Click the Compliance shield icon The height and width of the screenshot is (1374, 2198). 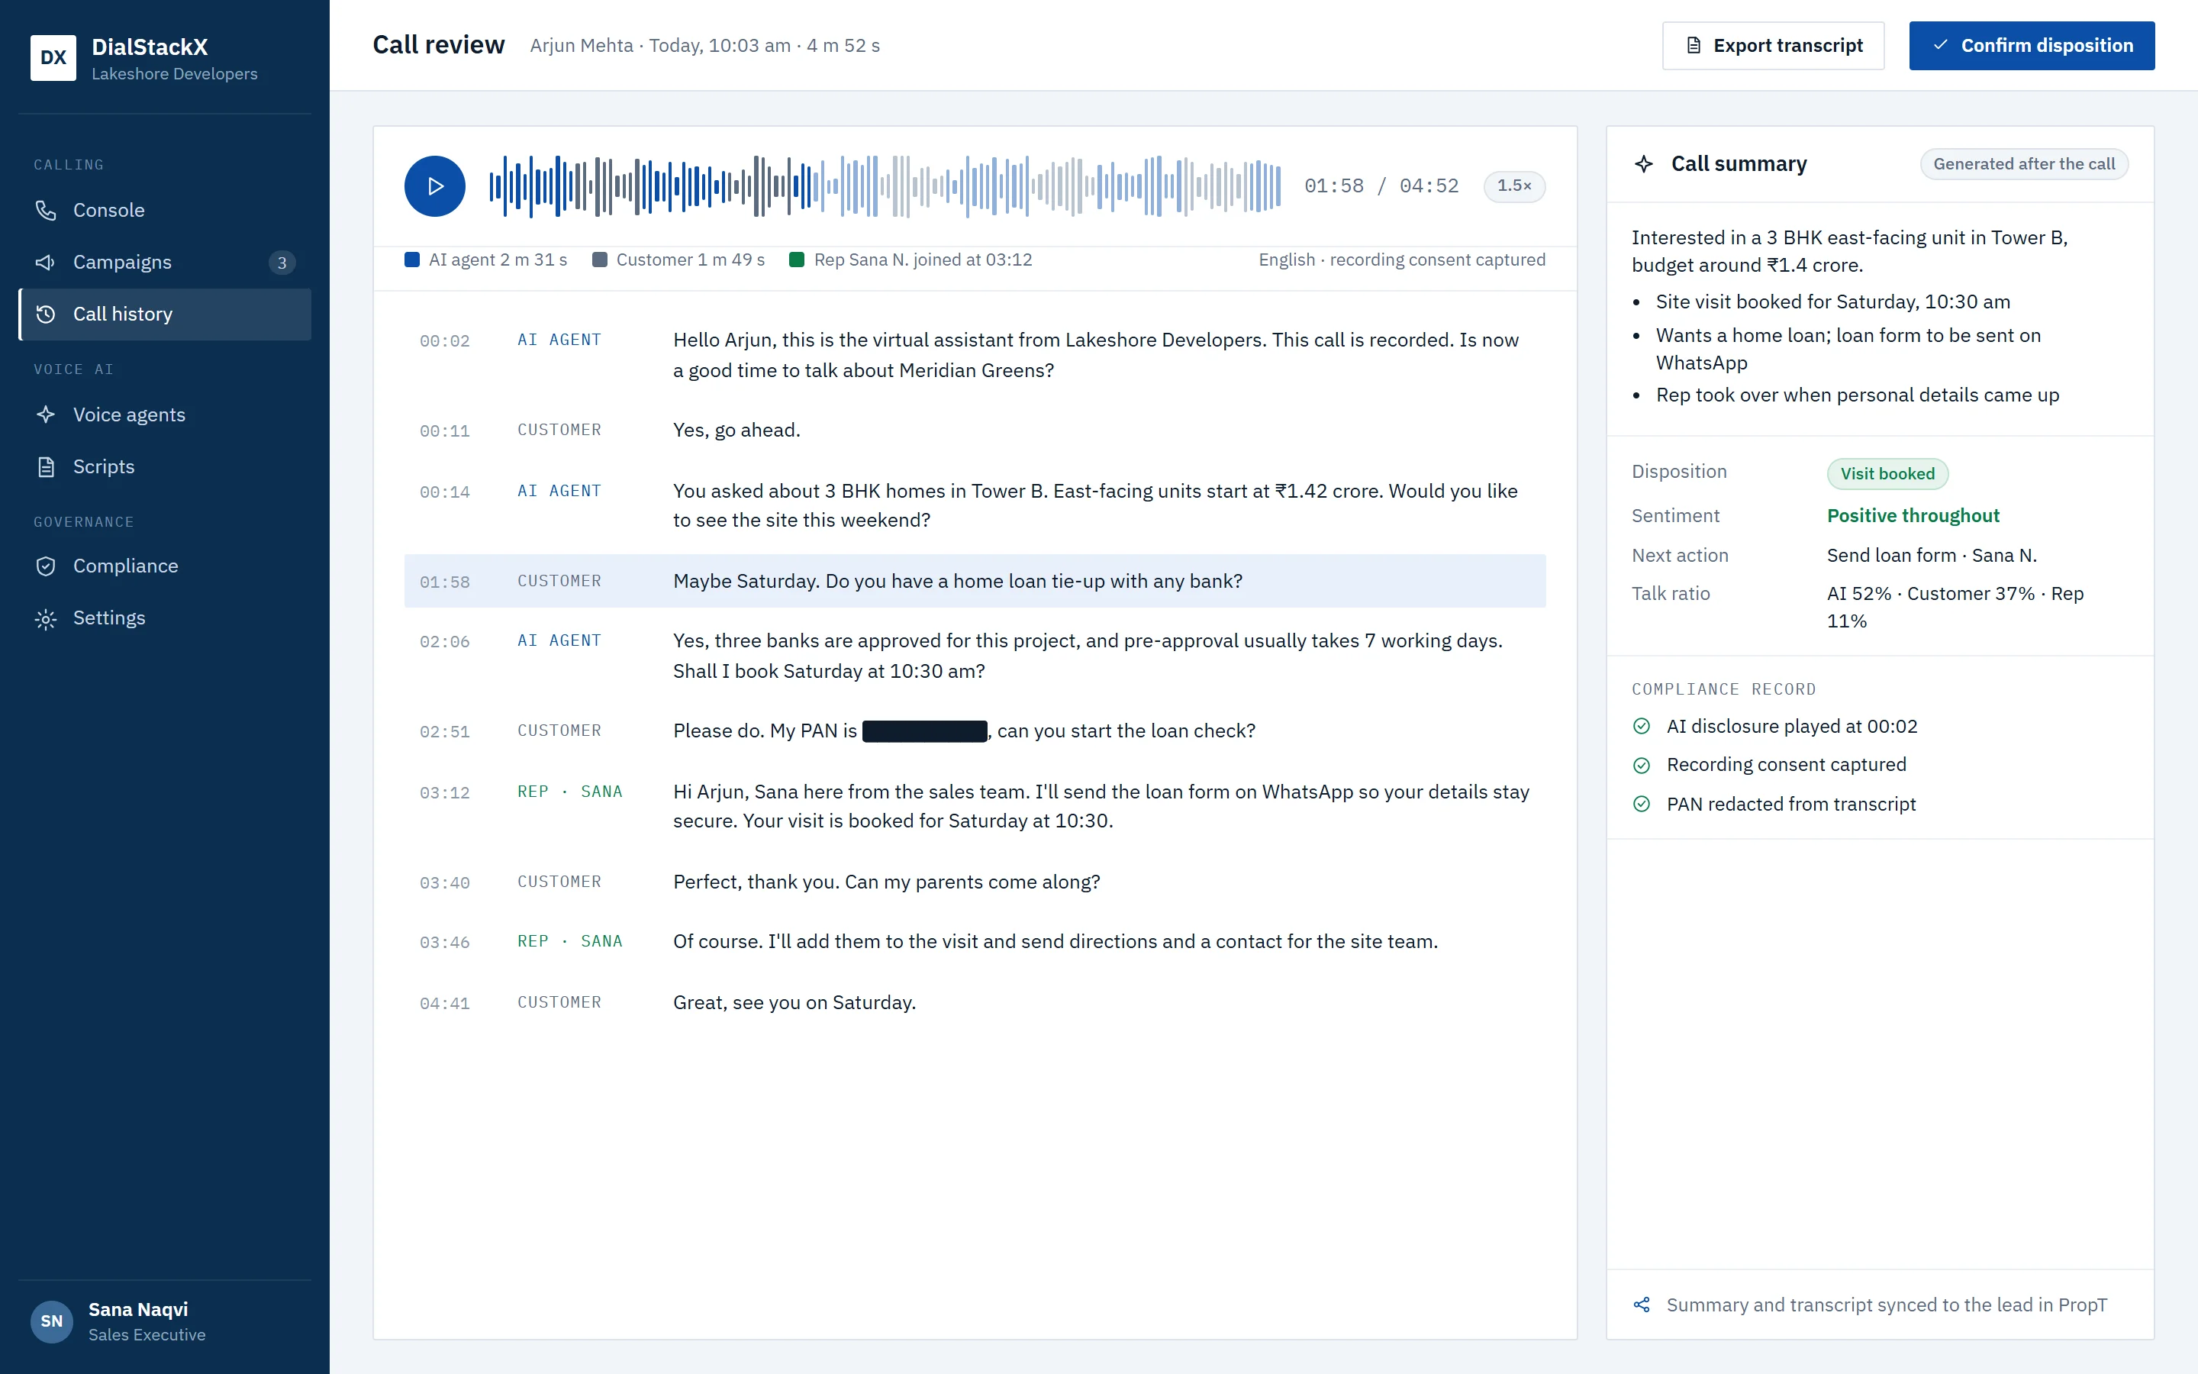pos(46,565)
